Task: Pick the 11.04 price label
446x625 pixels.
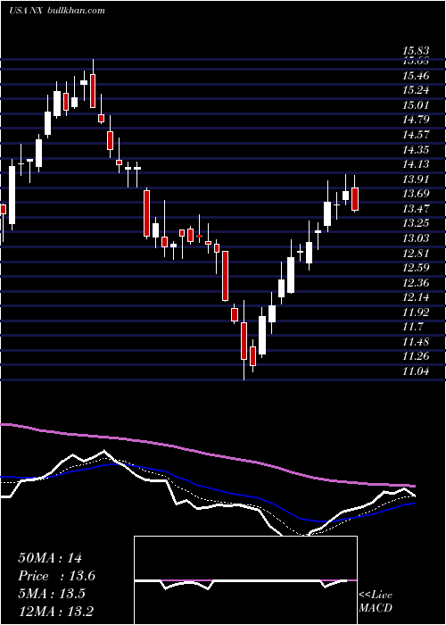Action: [416, 372]
